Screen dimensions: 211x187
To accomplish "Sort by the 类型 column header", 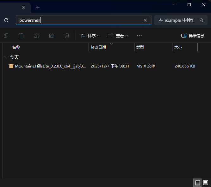I will tap(140, 47).
